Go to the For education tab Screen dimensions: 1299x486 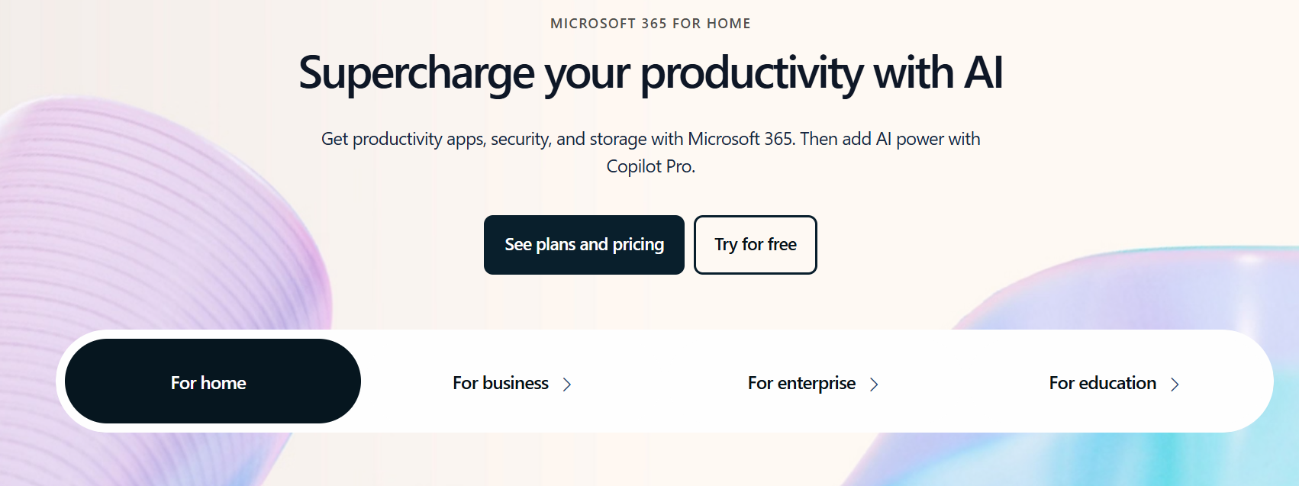(1102, 383)
